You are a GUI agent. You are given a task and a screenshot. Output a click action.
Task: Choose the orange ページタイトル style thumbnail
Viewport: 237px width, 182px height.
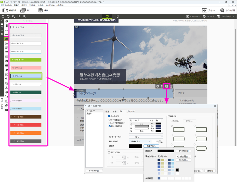point(26,133)
